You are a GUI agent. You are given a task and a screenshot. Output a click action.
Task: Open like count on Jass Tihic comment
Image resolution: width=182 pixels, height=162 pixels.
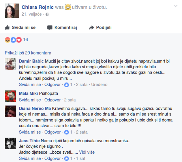(x=68, y=158)
